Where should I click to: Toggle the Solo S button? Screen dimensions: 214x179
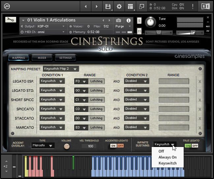(139, 21)
